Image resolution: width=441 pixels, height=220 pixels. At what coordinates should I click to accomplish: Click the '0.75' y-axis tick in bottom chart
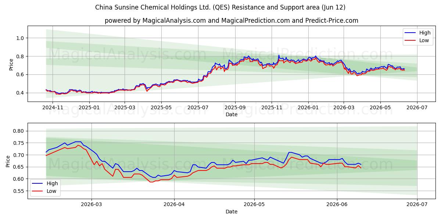(19, 143)
